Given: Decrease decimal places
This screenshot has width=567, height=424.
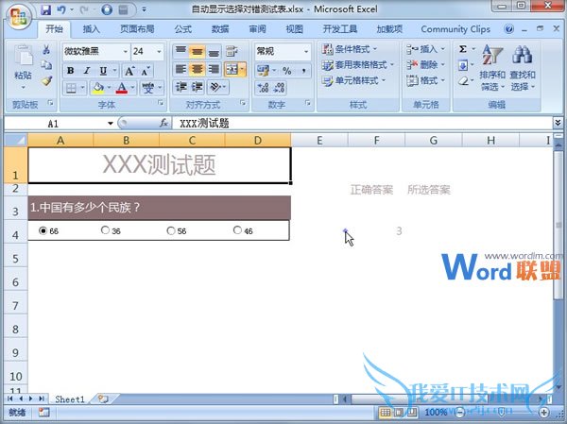Looking at the screenshot, I should pos(279,88).
